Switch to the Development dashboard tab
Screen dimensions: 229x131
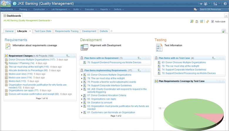(89, 31)
